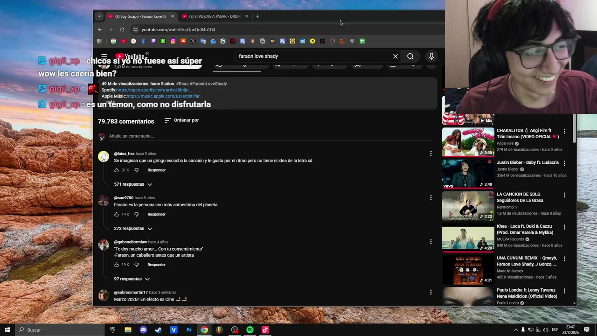Reply to @luisa_hex with Responder
Screen dimensions: 597x336
[157, 170]
